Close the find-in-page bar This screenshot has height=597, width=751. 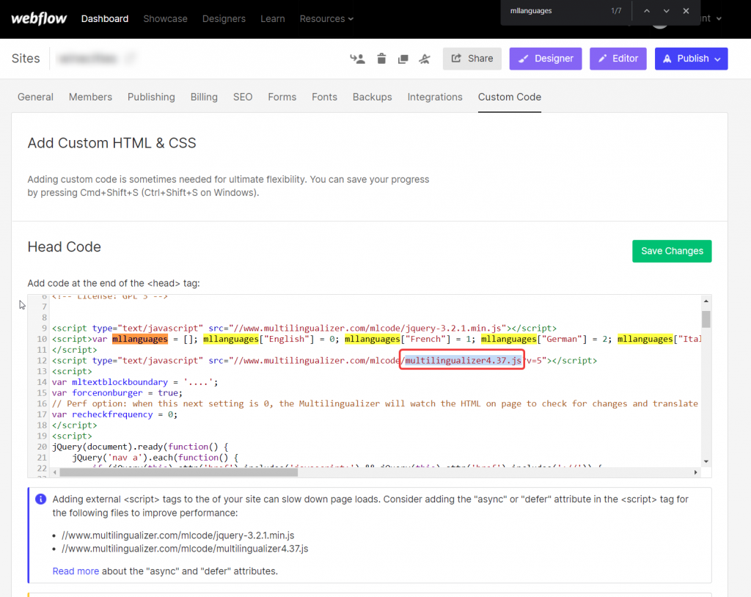tap(686, 10)
